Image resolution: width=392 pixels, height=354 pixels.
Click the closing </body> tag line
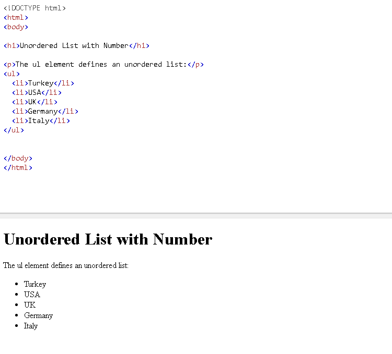coord(18,158)
